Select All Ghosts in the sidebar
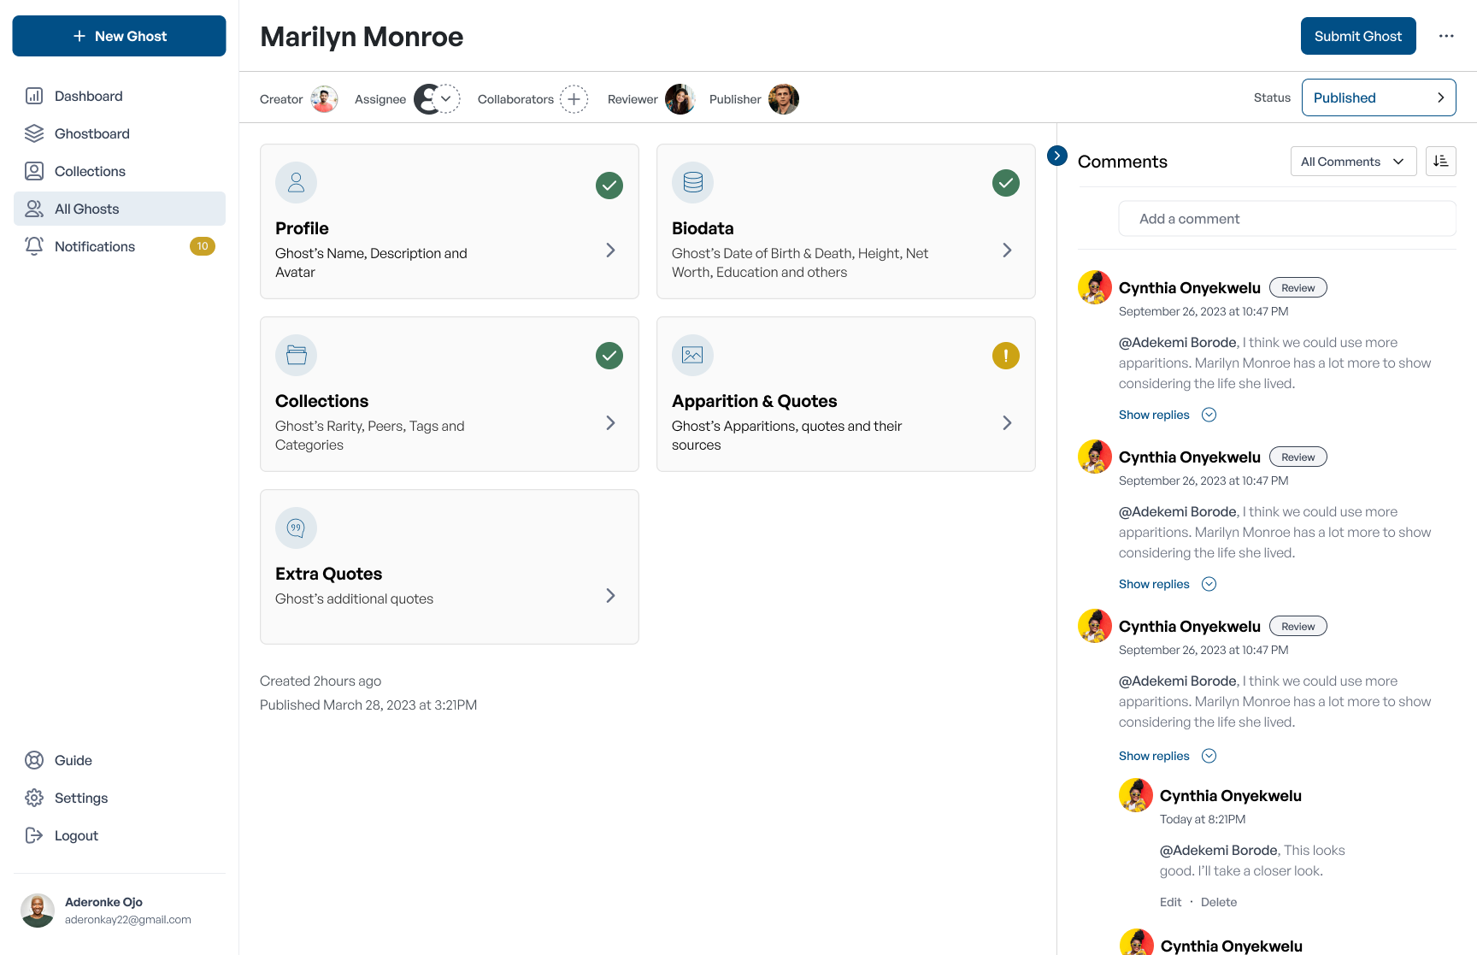Viewport: 1477px width, 955px height. pos(120,209)
